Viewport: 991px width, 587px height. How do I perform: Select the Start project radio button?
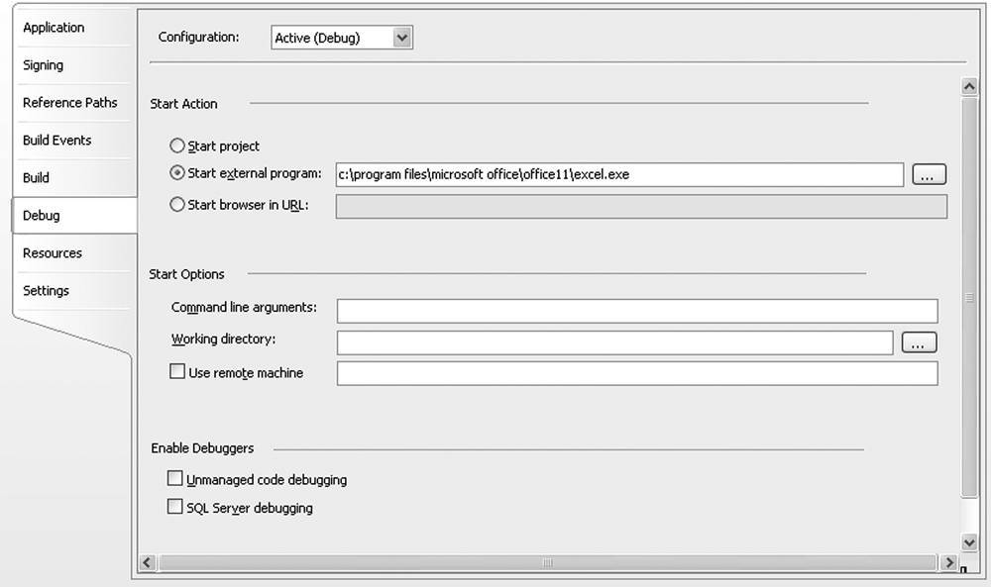click(x=177, y=146)
